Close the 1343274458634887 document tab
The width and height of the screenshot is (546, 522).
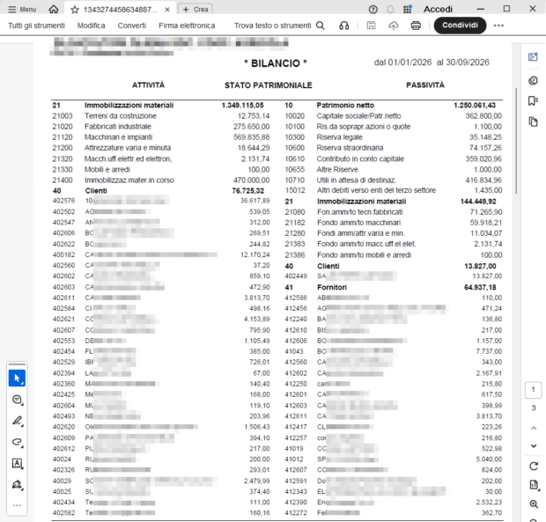[167, 10]
